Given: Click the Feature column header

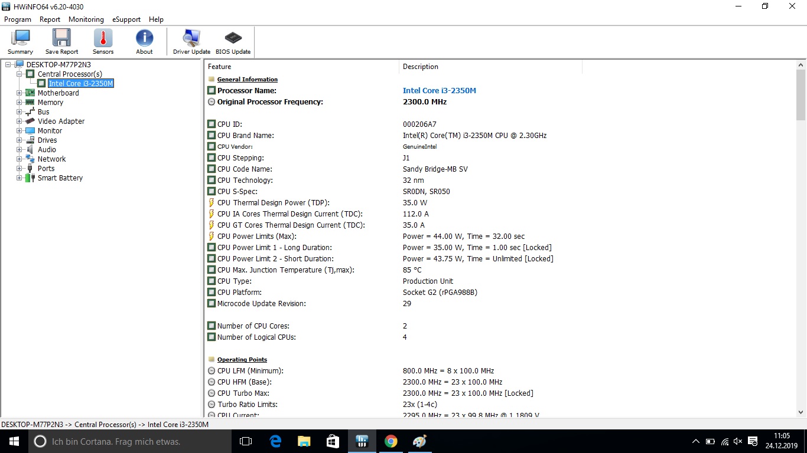Looking at the screenshot, I should [x=302, y=67].
